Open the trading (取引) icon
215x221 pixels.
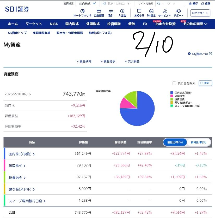(x=111, y=11)
